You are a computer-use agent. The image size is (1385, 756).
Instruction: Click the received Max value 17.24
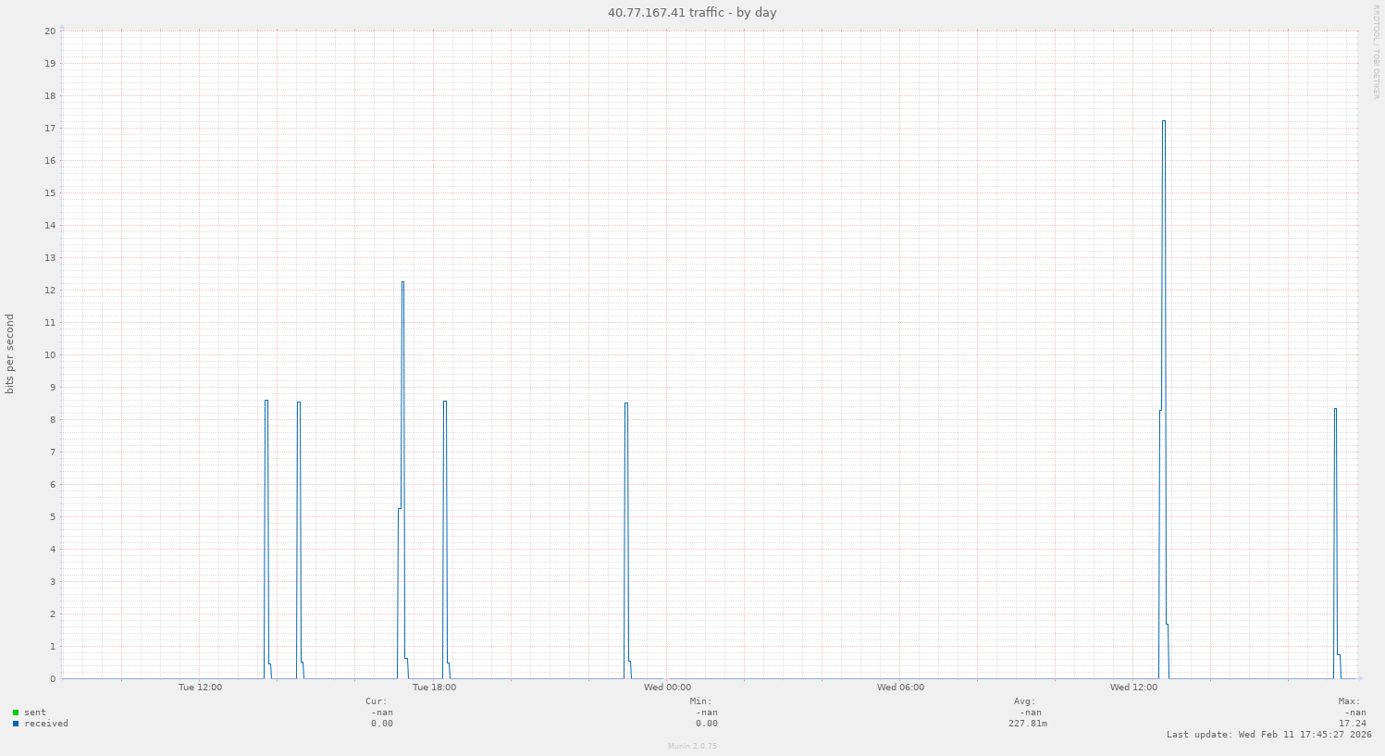[x=1352, y=724]
